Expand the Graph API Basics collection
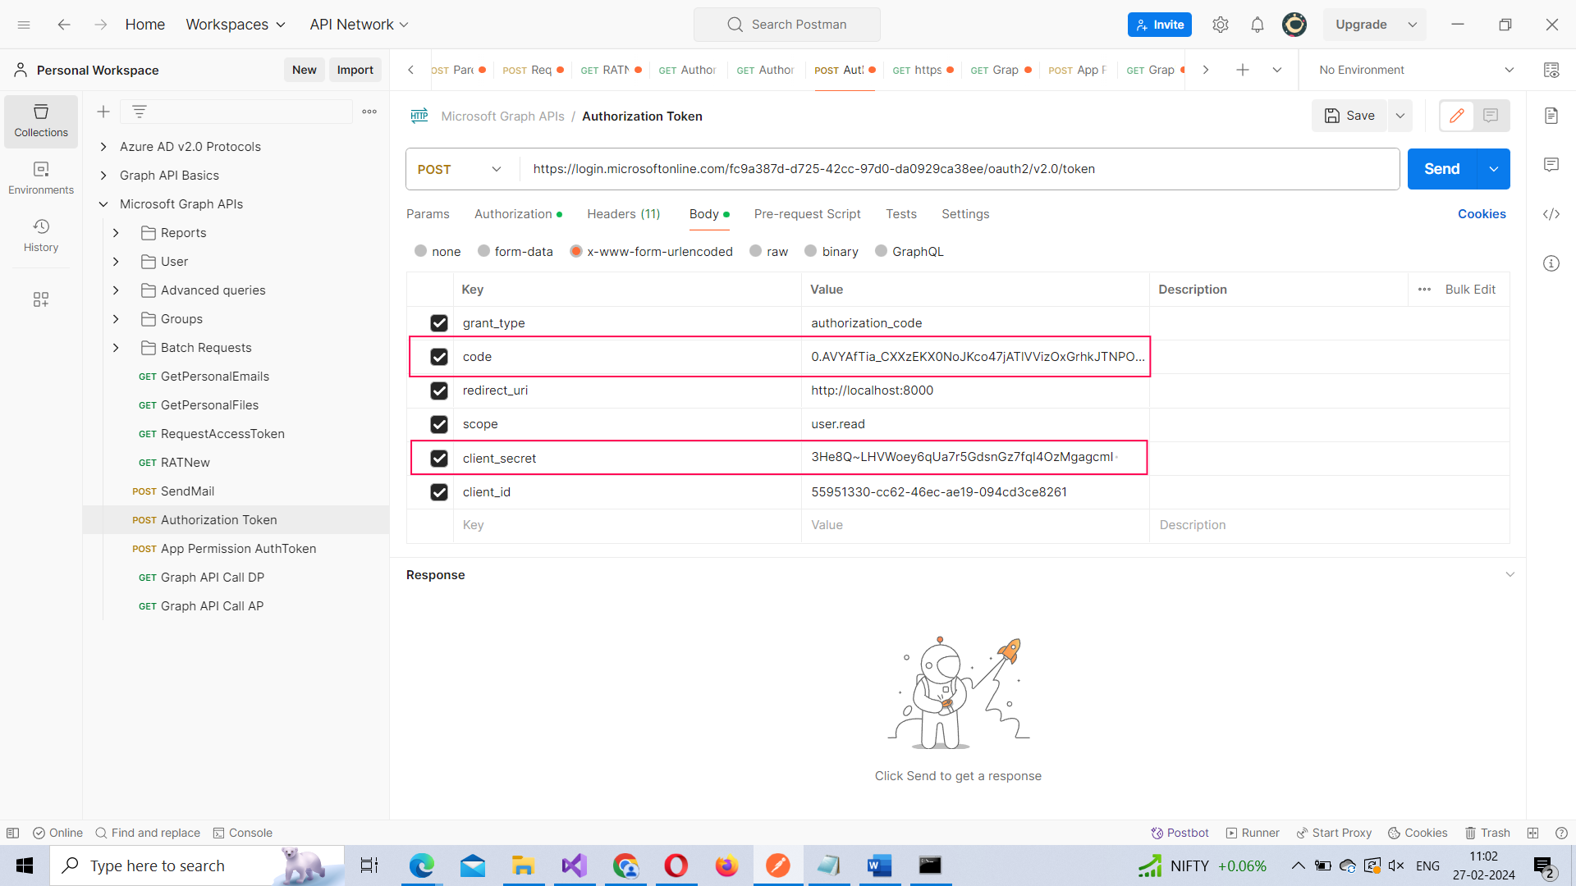Image resolution: width=1576 pixels, height=886 pixels. 103,176
